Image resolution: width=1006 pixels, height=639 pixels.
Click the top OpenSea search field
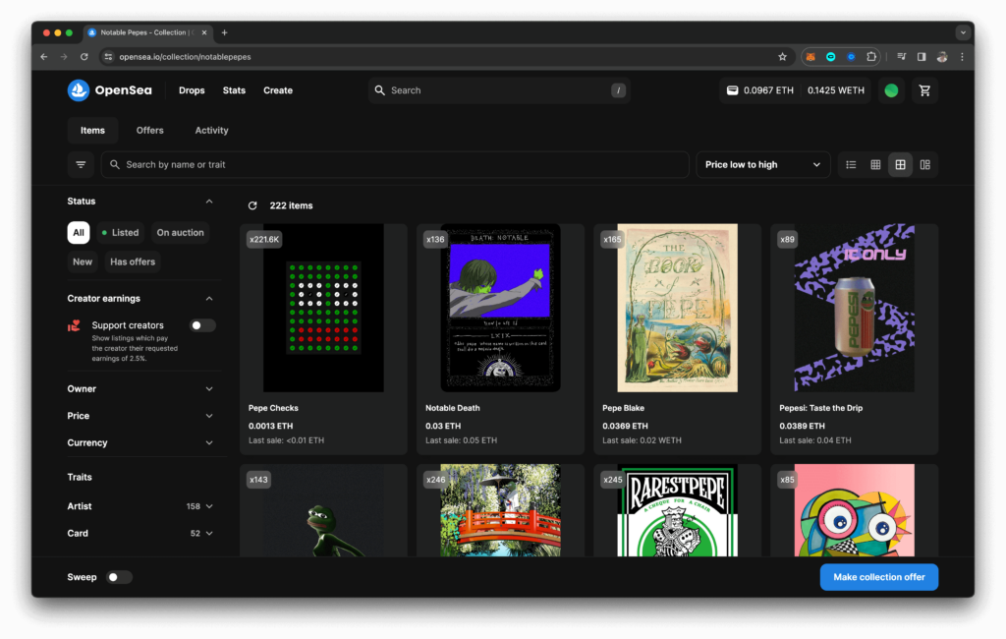pos(499,90)
